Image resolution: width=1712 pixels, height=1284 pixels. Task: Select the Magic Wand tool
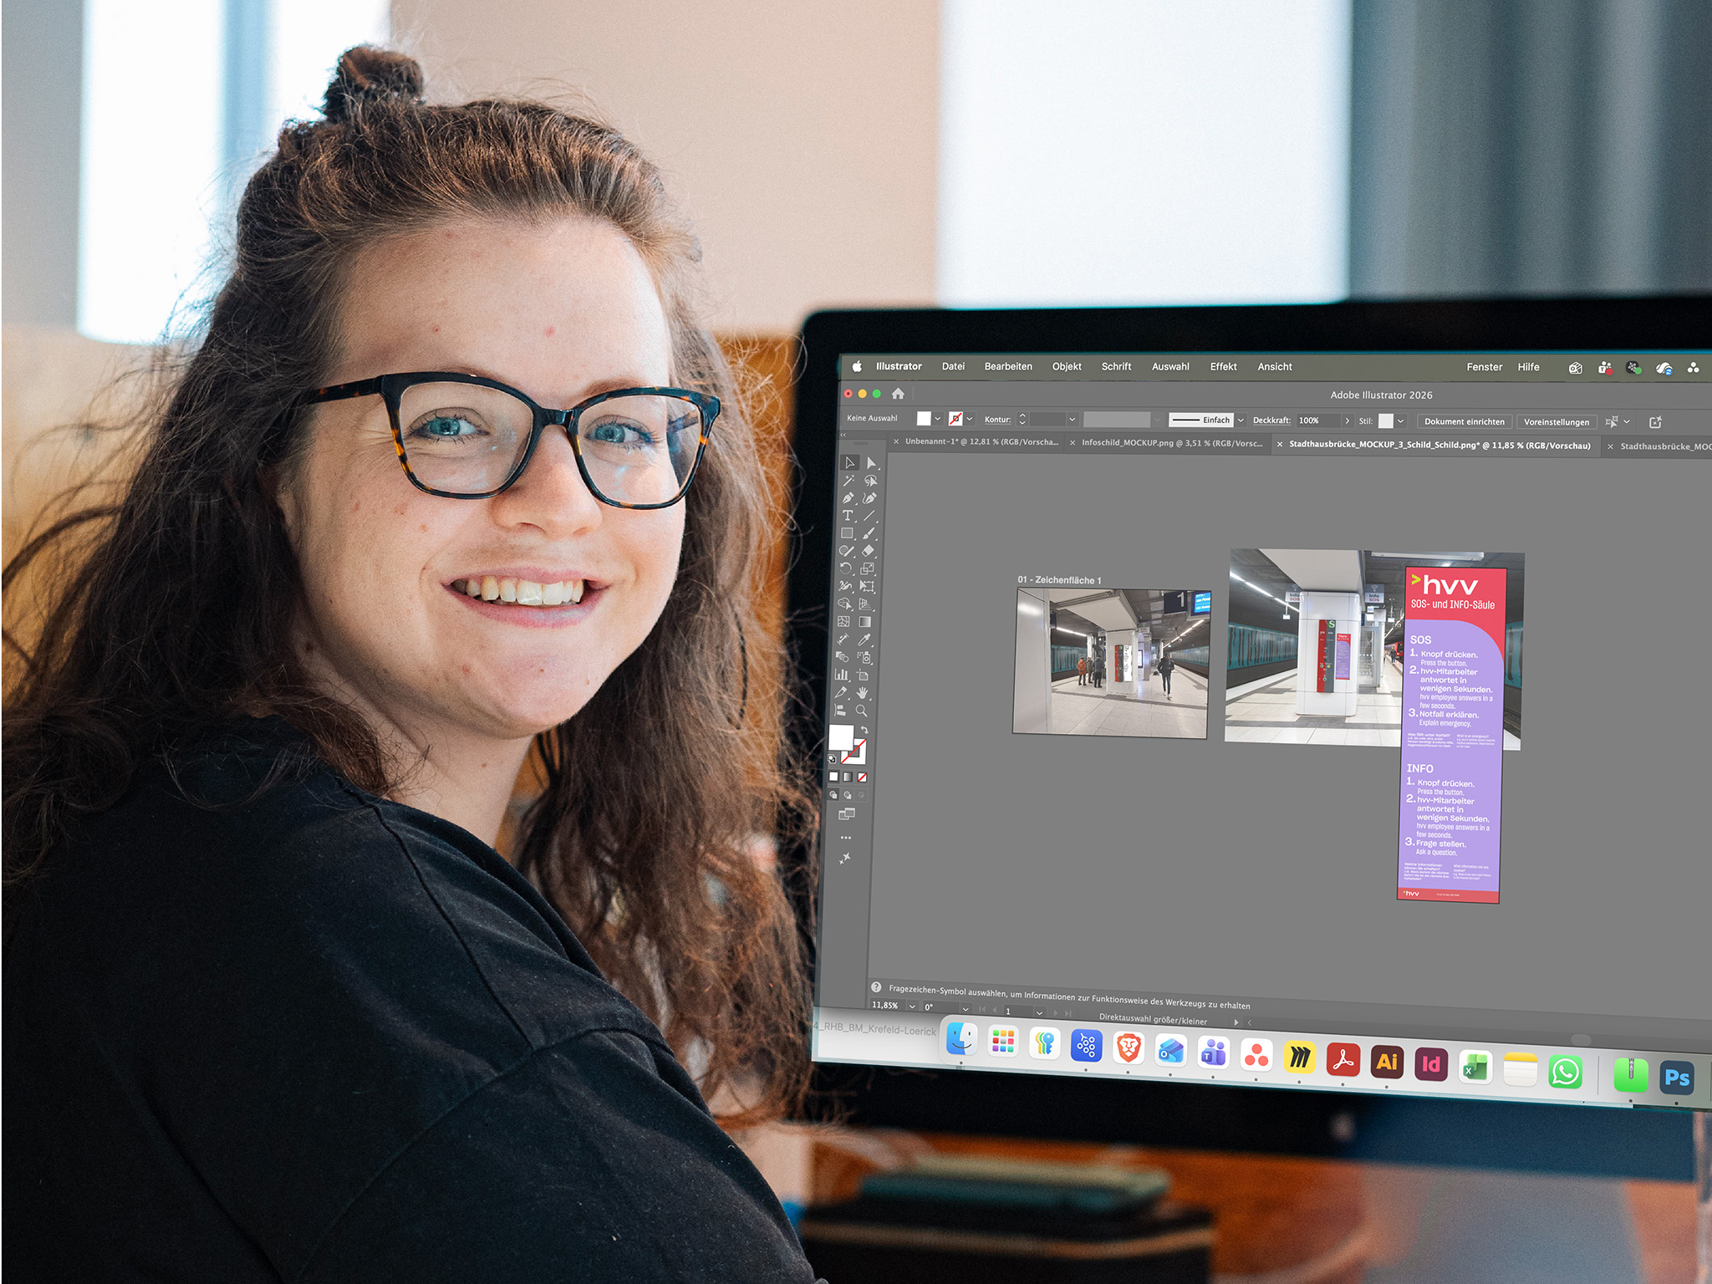tap(848, 481)
